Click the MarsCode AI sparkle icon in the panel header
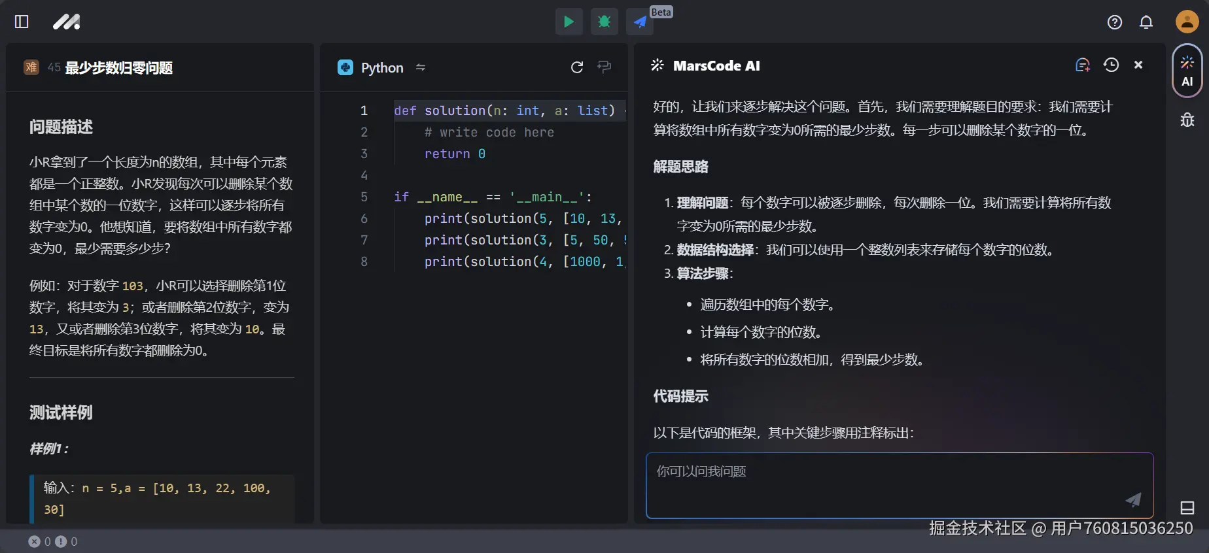1209x553 pixels. (657, 65)
